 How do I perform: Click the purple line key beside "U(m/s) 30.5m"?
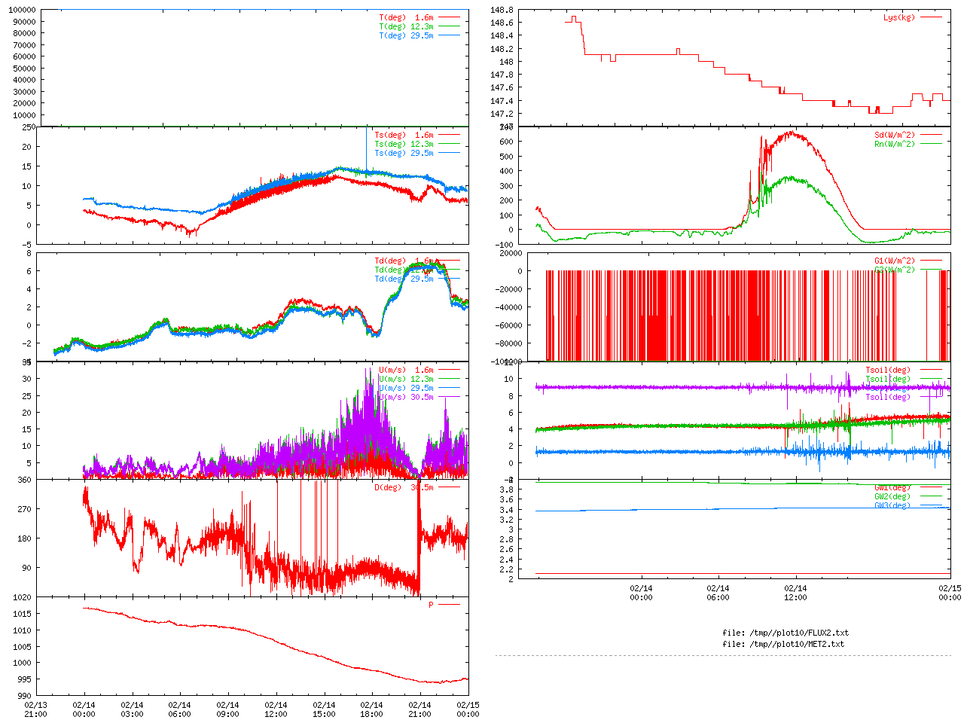(449, 397)
